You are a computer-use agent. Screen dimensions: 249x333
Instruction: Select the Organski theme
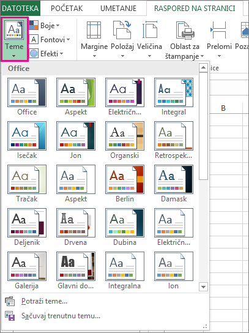pos(125,140)
